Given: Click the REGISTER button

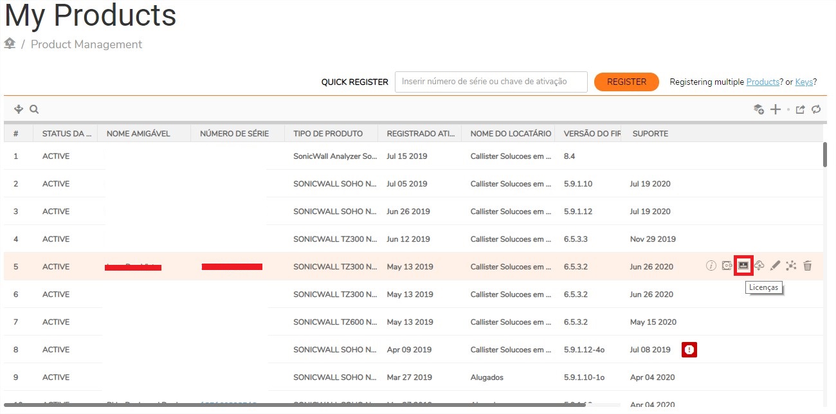Looking at the screenshot, I should (x=626, y=82).
